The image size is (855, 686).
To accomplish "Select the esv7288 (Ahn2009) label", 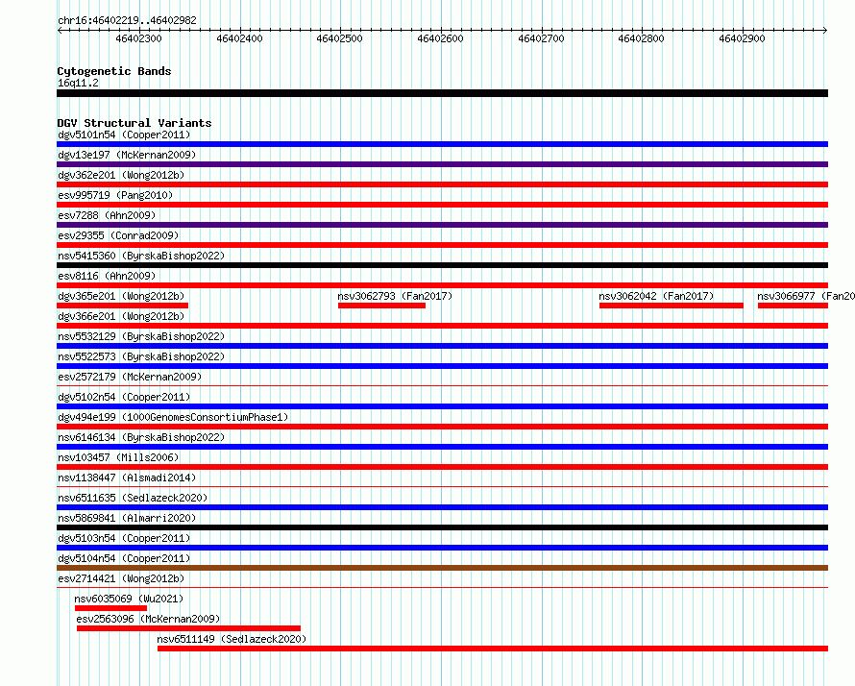I will 107,215.
